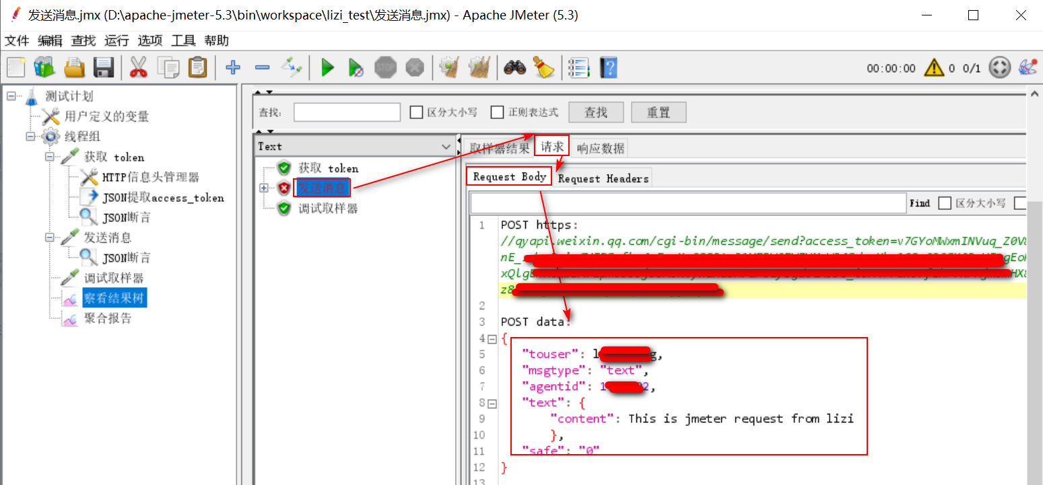Click Start no pauses icon
Viewport: 1043px width, 485px height.
click(356, 67)
